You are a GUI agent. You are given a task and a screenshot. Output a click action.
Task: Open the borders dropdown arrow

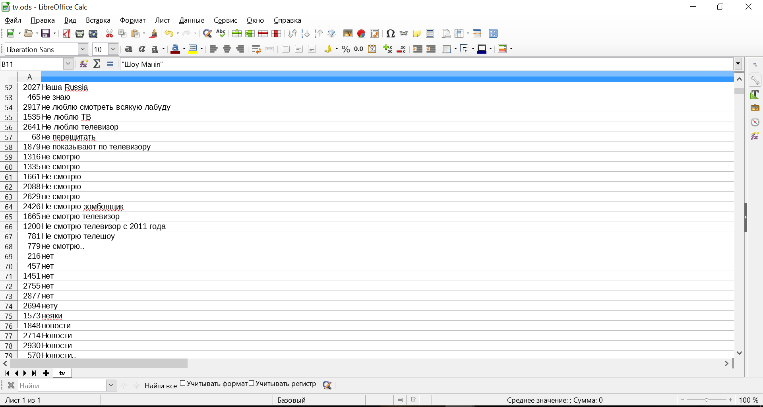tap(455, 49)
